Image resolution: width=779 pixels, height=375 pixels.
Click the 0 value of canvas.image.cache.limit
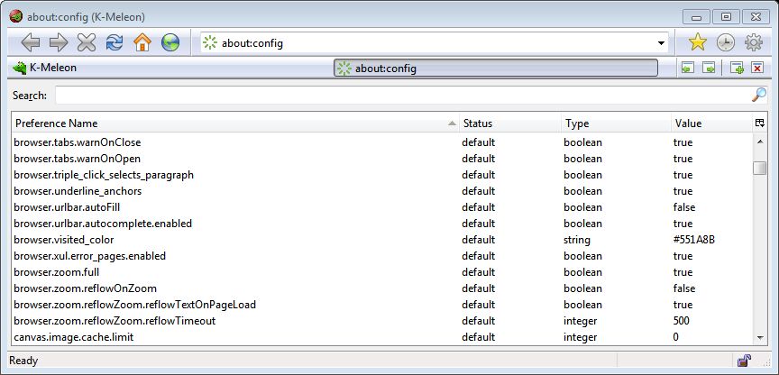pyautogui.click(x=675, y=337)
